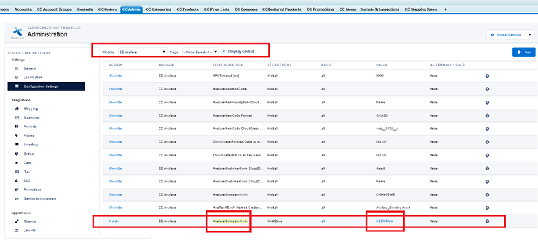Go to the CC Coupons tab

(246, 9)
